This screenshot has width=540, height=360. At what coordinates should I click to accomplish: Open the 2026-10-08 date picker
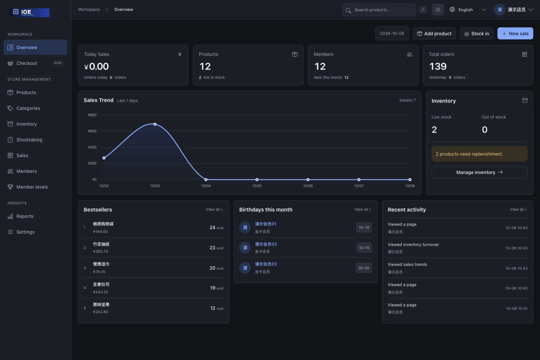[392, 33]
